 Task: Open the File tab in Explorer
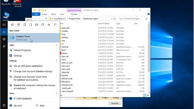point(36,14)
